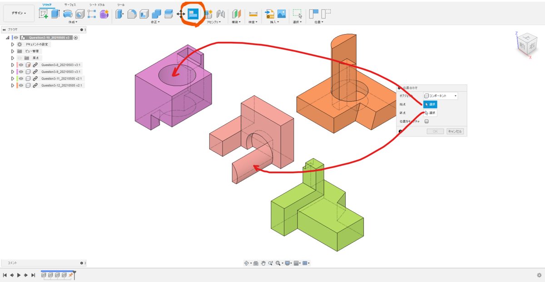The height and width of the screenshot is (282, 545).
Task: Expand the Question3-12_20210505 v2:1 node
Action: (13, 86)
